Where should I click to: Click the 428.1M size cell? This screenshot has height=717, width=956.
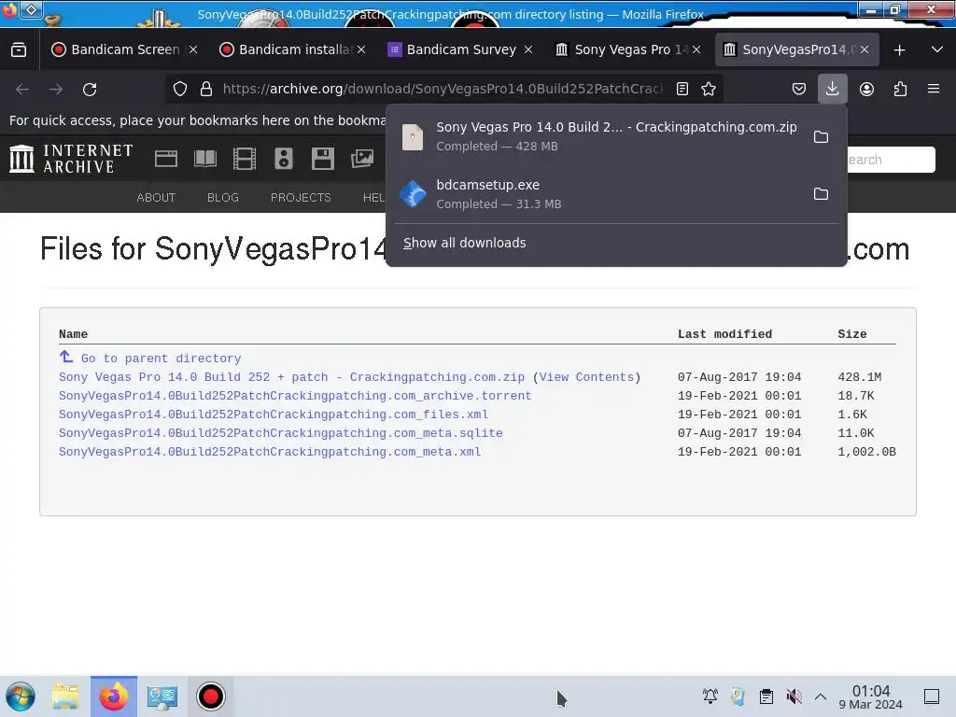pyautogui.click(x=859, y=377)
